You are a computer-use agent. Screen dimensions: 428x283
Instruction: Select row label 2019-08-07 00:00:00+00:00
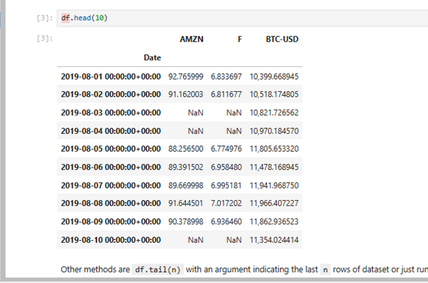tap(111, 185)
